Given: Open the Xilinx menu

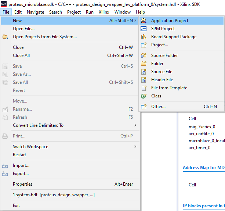Looking at the screenshot, I should click(104, 12).
